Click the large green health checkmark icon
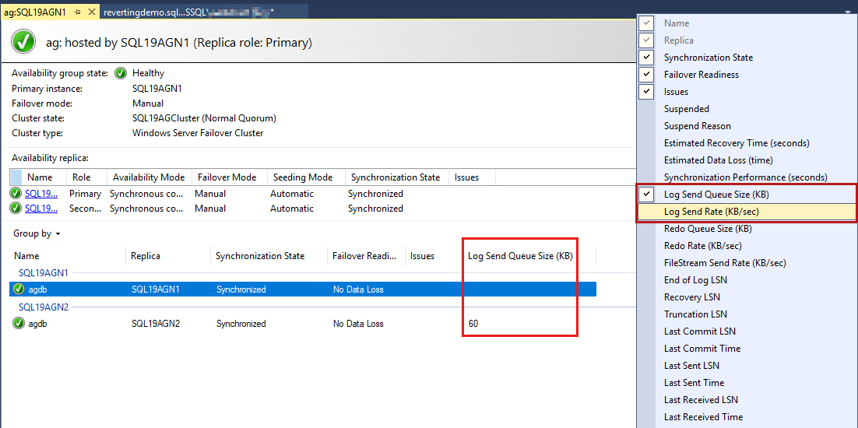This screenshot has width=858, height=428. [x=23, y=42]
